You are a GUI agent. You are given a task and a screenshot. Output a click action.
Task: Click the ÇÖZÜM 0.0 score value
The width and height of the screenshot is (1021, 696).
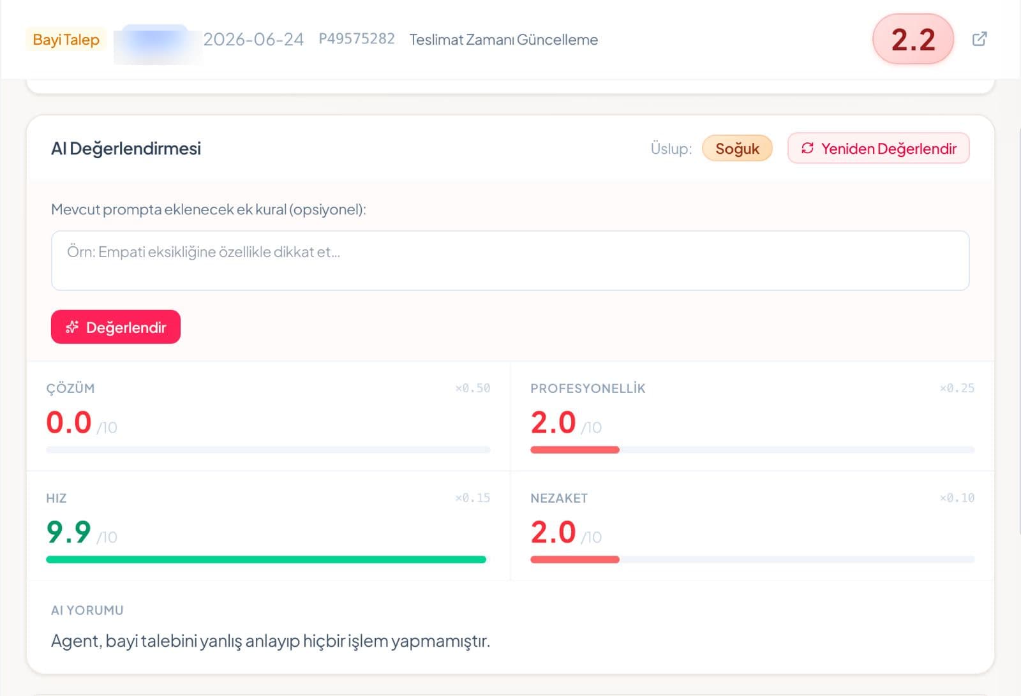point(69,422)
